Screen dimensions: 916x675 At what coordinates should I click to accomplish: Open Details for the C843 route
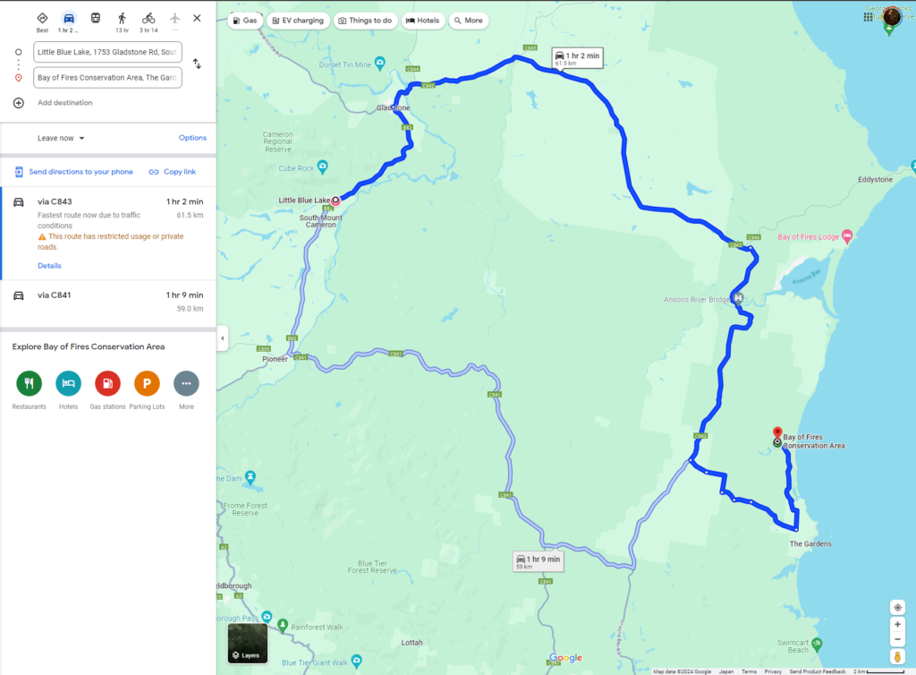tap(49, 265)
